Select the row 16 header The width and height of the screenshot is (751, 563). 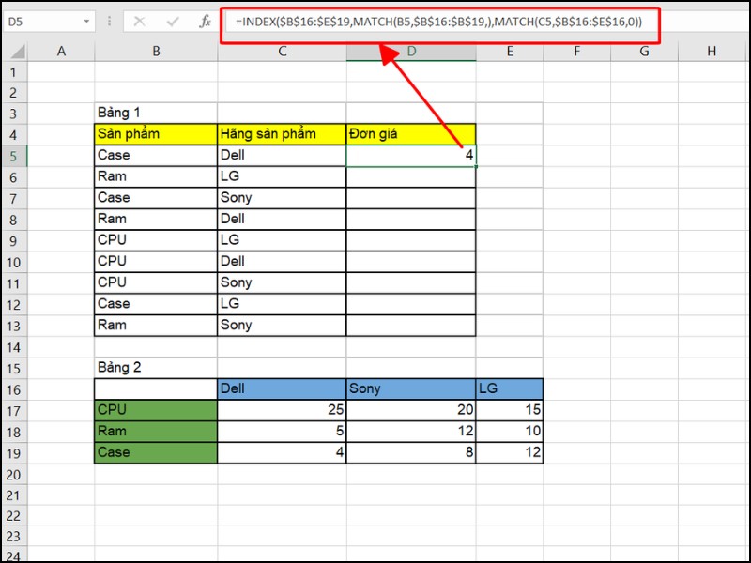click(x=13, y=388)
